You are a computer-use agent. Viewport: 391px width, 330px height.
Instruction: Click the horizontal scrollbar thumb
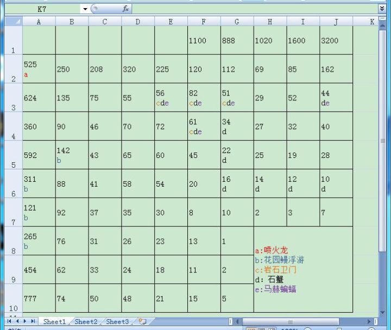(291, 321)
